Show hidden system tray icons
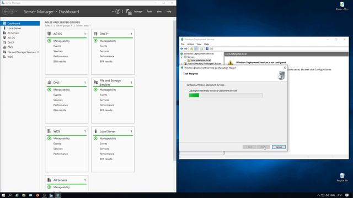This screenshot has height=198, width=353. point(318,195)
